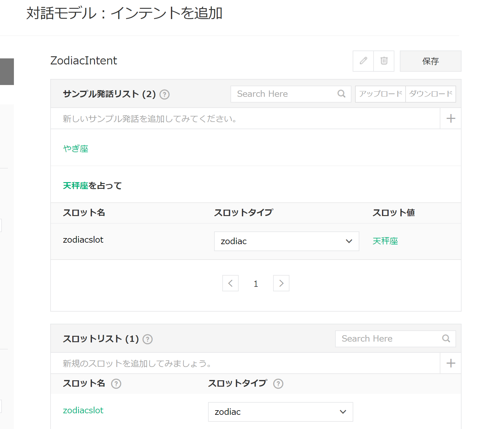The height and width of the screenshot is (429, 493).
Task: Go to previous page of sample utterances
Action: (230, 283)
